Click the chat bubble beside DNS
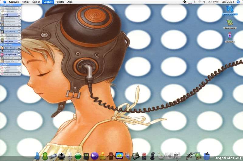This screenshot has height=161, width=243. pos(19,15)
